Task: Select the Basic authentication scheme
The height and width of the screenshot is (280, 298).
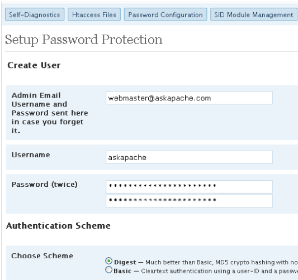Action: (x=108, y=270)
